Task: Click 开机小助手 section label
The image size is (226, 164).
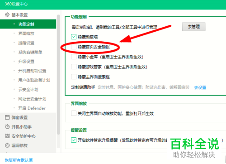Action: tap(22, 127)
